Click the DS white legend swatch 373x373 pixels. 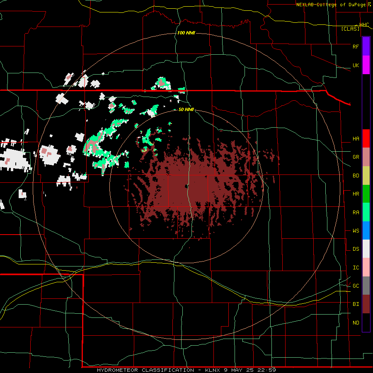pyautogui.click(x=366, y=249)
